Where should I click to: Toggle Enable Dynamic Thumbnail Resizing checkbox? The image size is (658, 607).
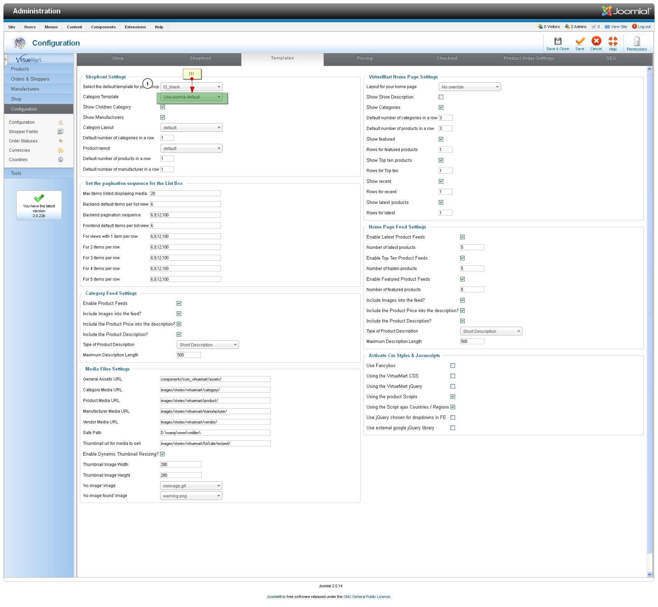tap(162, 454)
